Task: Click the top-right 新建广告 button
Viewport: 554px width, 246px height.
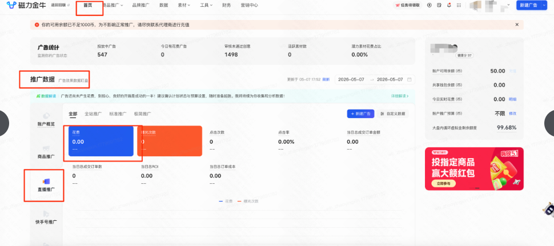Action: click(528, 5)
